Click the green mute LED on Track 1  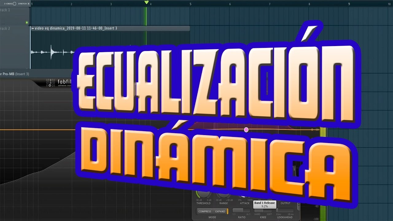(x=27, y=22)
